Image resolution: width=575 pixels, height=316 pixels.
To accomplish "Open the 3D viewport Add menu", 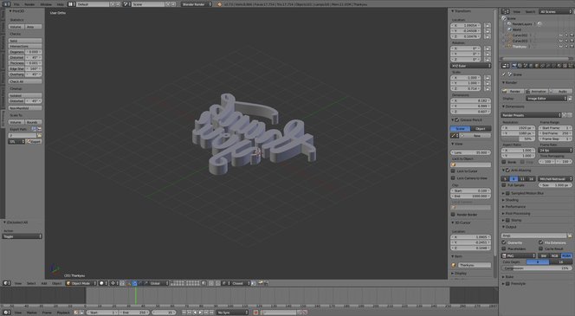I will 44,283.
